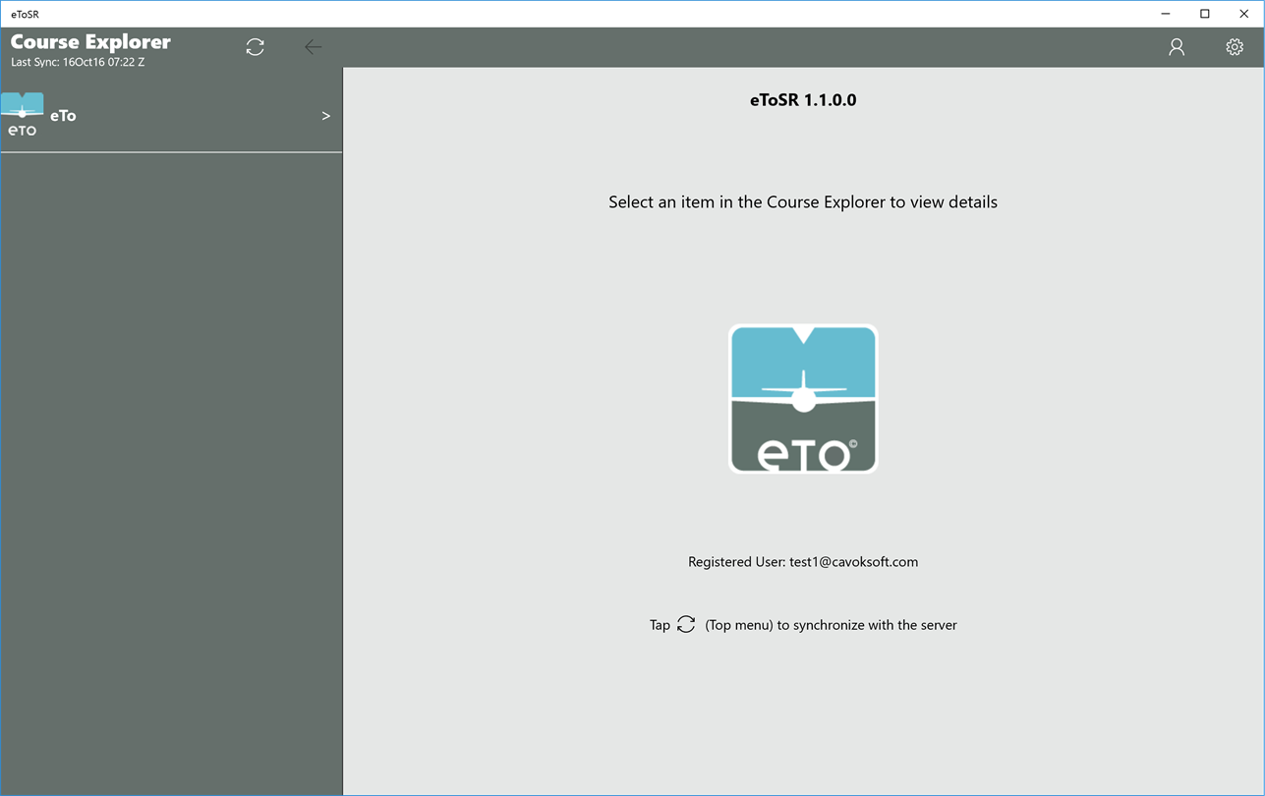Click the Course Explorer heading
Screen dimensions: 1265x796
point(90,41)
